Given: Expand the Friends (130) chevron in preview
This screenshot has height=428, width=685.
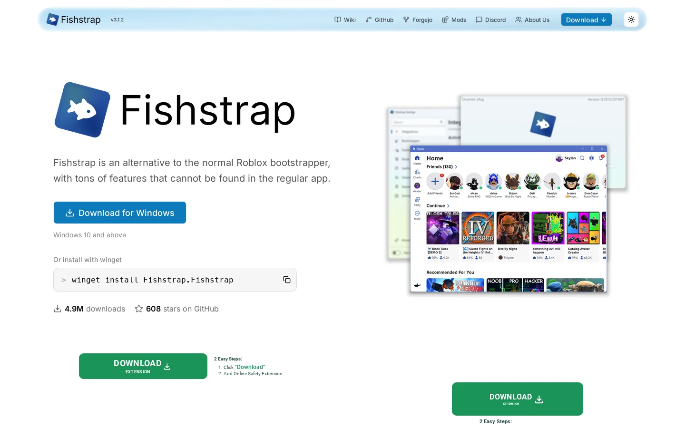Looking at the screenshot, I should click(456, 167).
